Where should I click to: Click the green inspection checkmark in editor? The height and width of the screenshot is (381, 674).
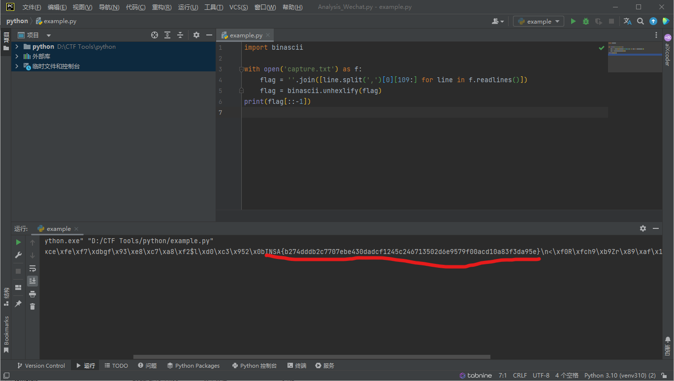601,48
